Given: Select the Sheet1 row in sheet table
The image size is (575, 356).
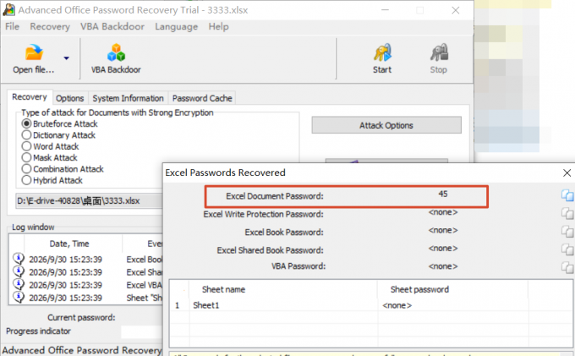Looking at the screenshot, I should pos(371,305).
